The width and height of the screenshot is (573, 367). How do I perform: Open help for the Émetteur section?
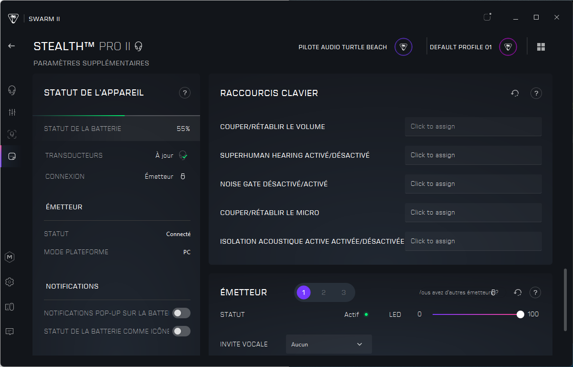coord(536,292)
